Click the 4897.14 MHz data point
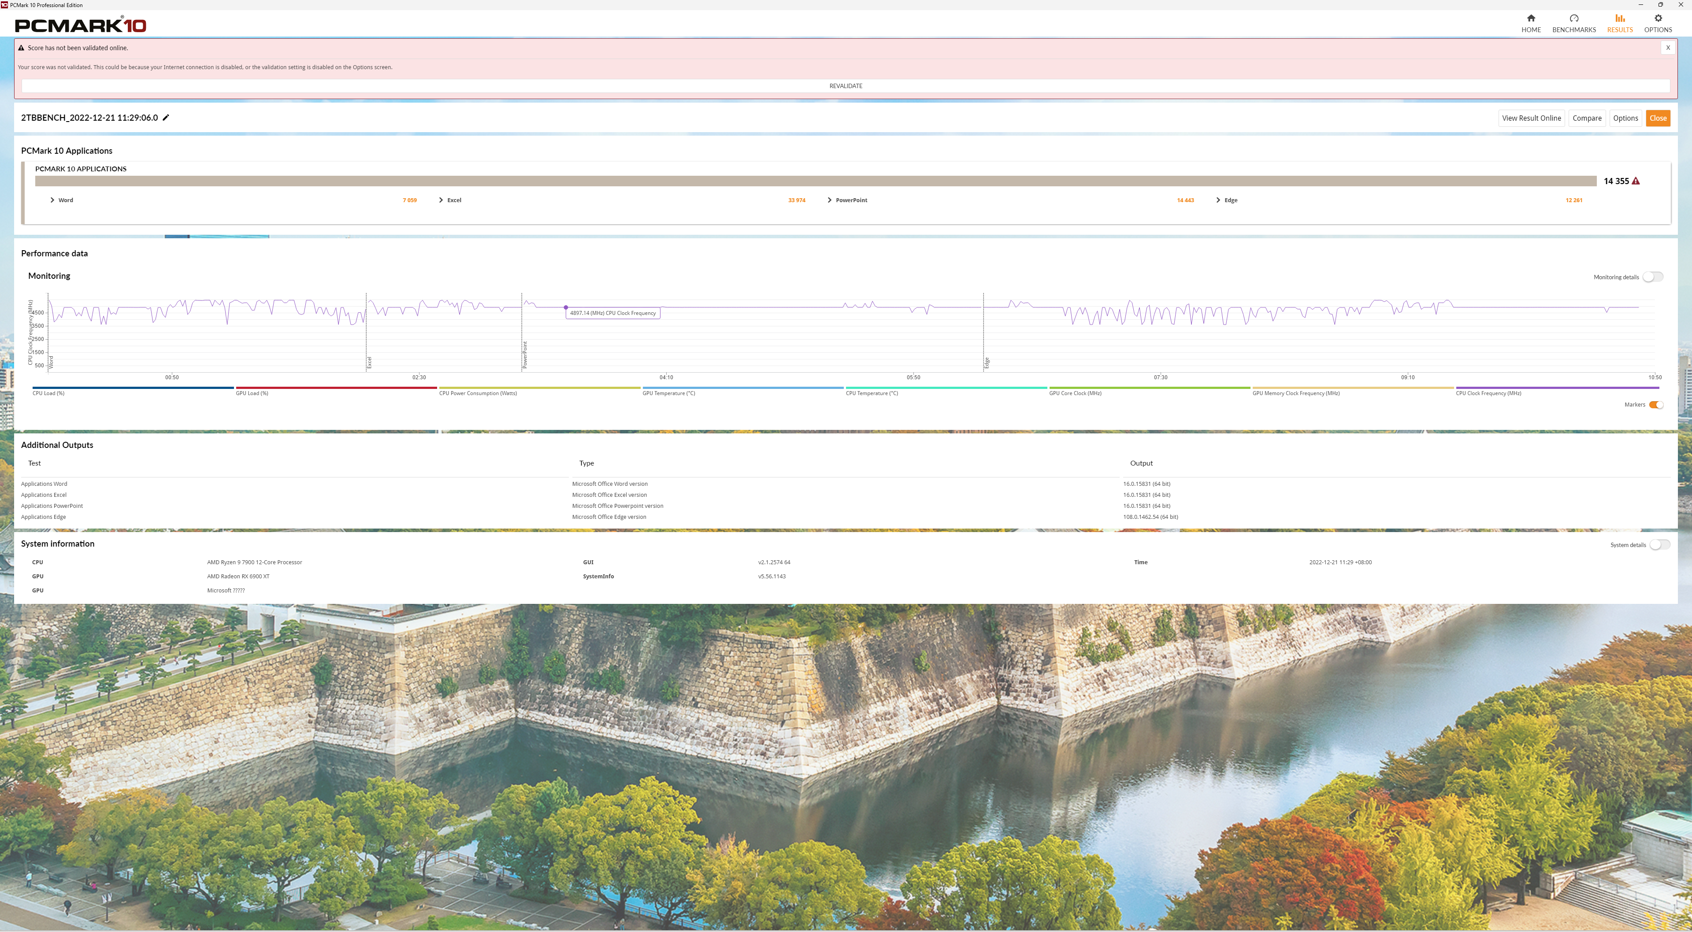Screen dimensions: 1692x932 565,307
